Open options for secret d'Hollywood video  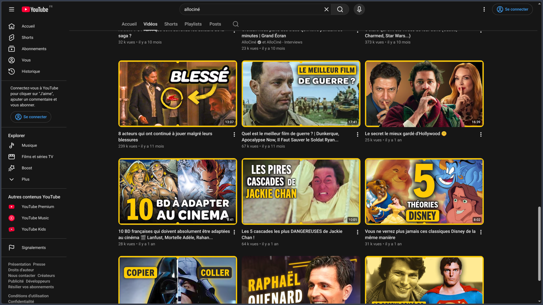coord(481,134)
